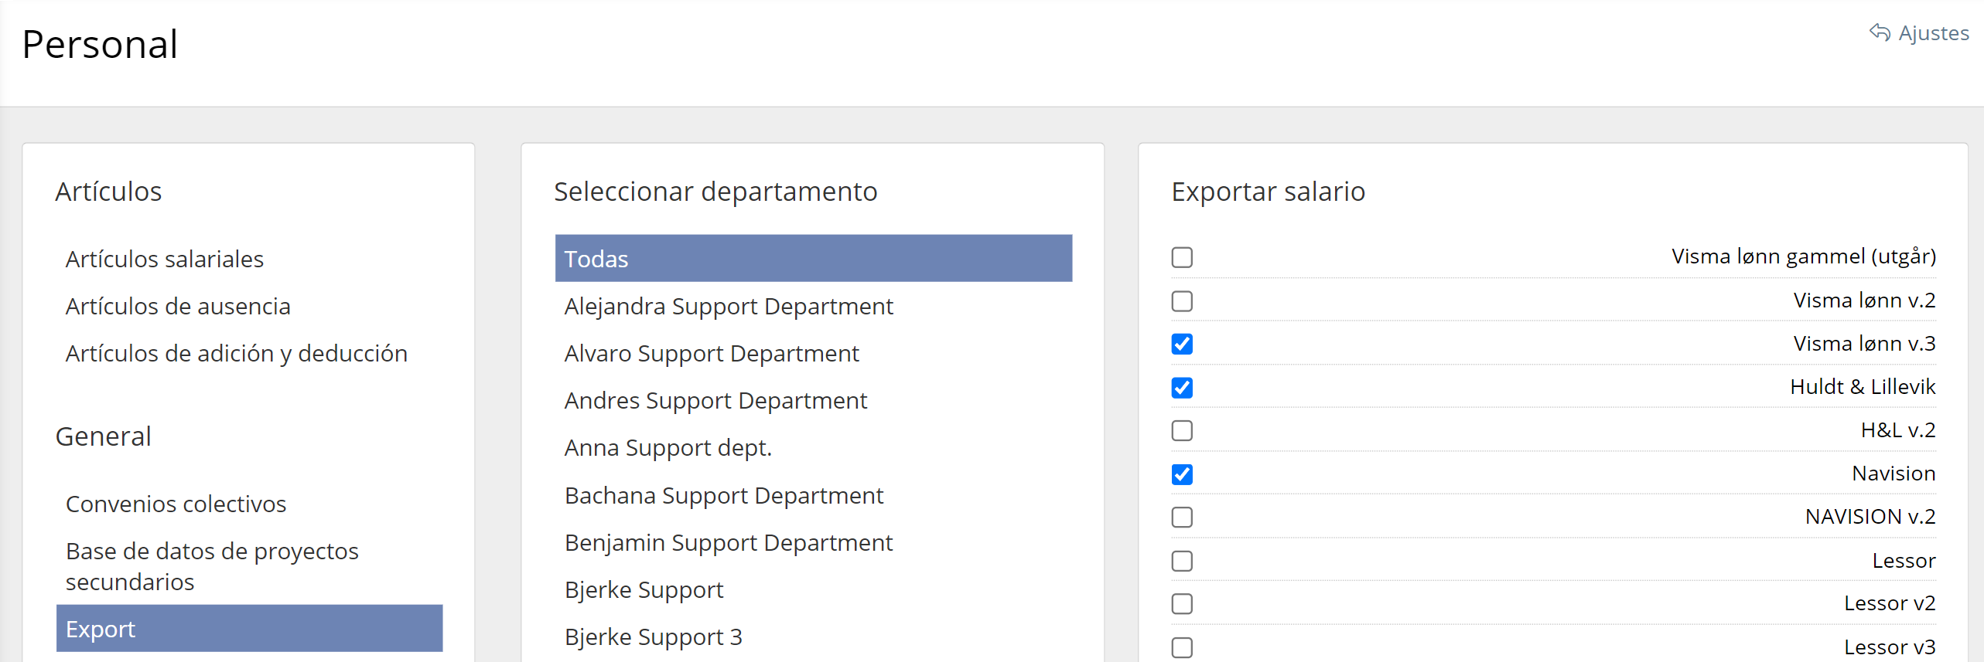Uncheck the Navision checkbox
1984x662 pixels.
coord(1182,474)
